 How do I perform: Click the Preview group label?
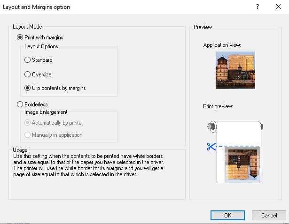[x=203, y=27]
